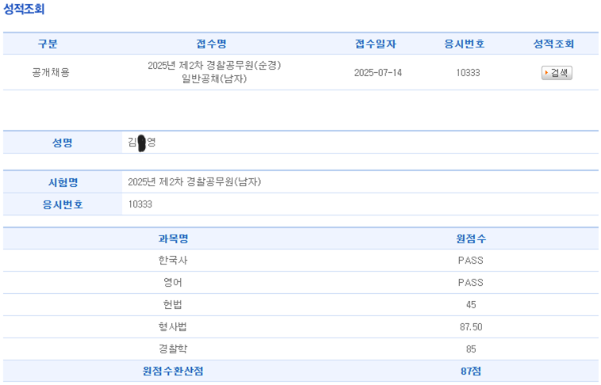Click the 2025-07-14 application date
Screen dimensions: 601x385
pos(377,72)
